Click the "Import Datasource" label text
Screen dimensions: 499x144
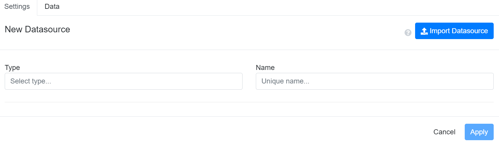click(x=459, y=31)
